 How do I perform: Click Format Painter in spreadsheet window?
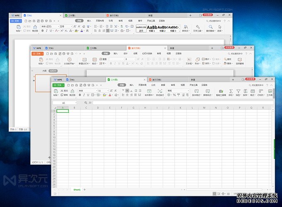[72, 92]
